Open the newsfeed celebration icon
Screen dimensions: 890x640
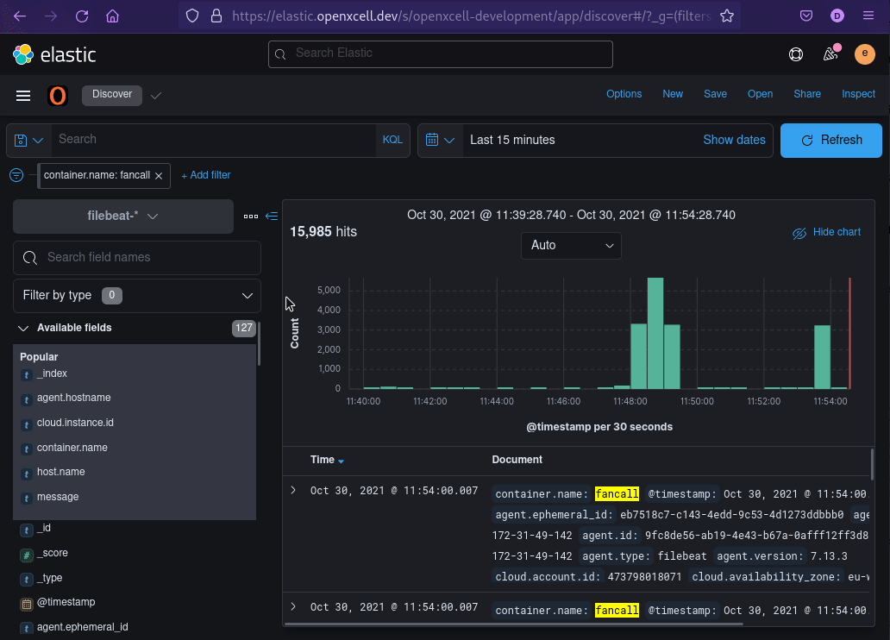tap(830, 54)
